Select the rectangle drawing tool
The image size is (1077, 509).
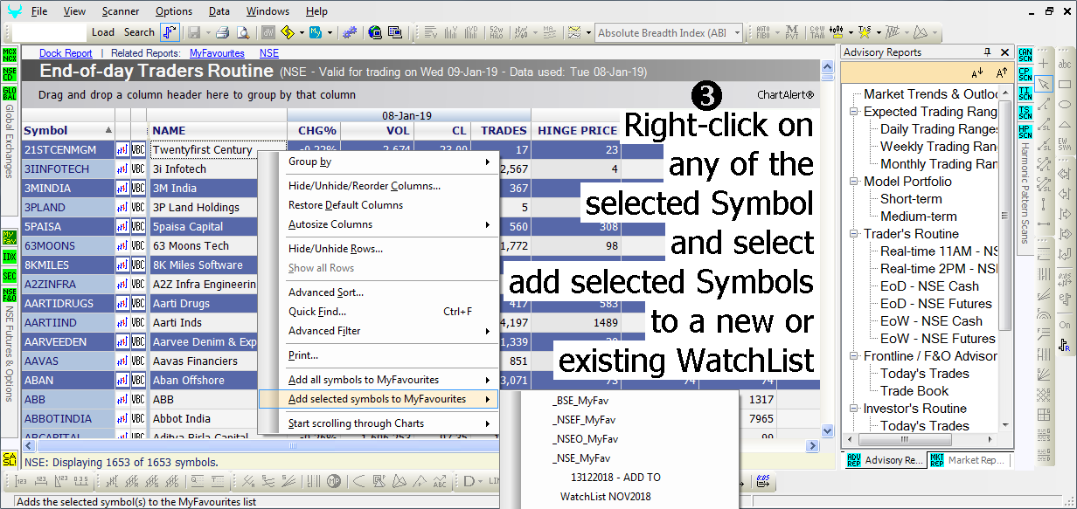click(x=1065, y=85)
